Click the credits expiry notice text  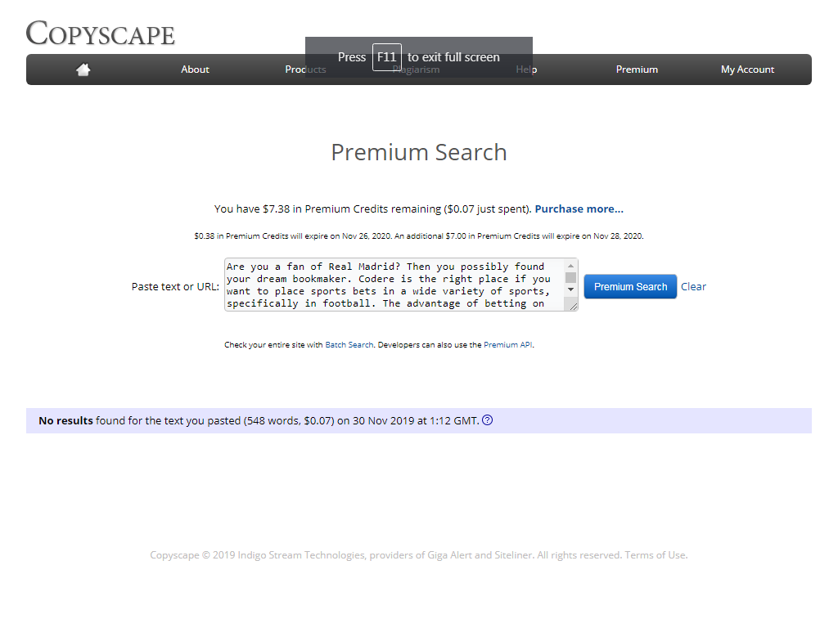(x=419, y=236)
